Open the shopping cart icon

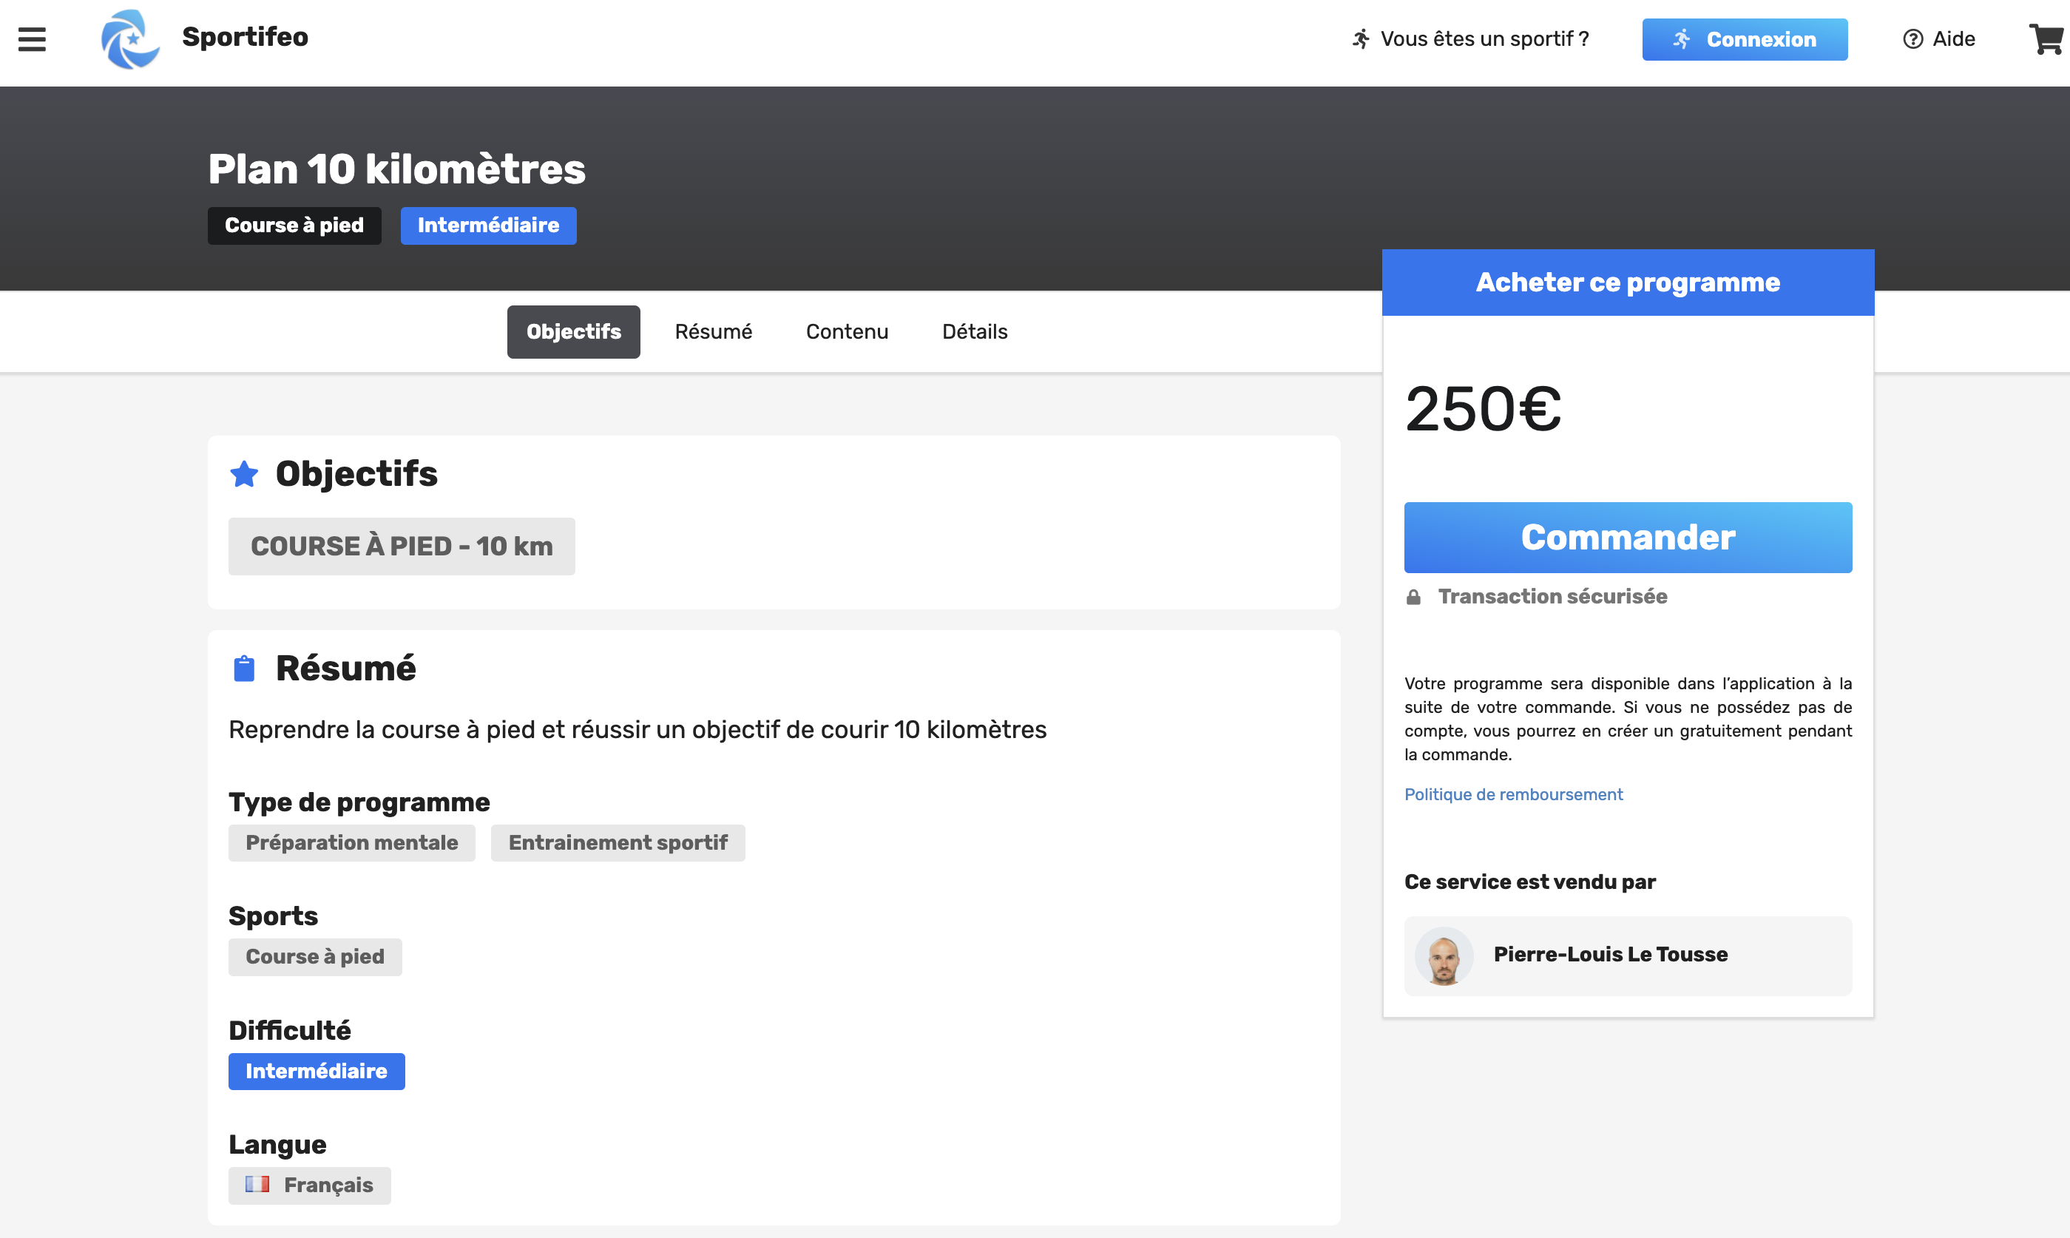tap(2048, 39)
